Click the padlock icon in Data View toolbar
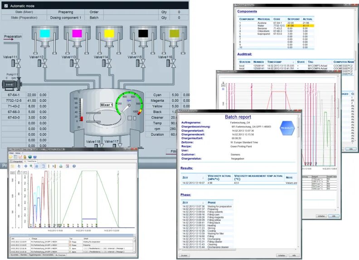The width and height of the screenshot is (359, 260). point(25,157)
